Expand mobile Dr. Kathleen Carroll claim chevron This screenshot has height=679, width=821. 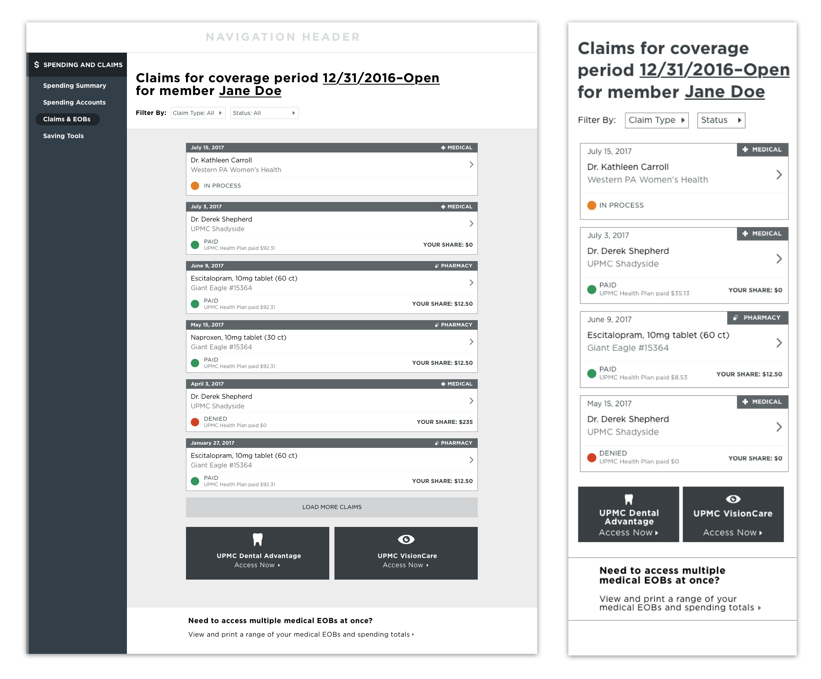click(x=779, y=174)
